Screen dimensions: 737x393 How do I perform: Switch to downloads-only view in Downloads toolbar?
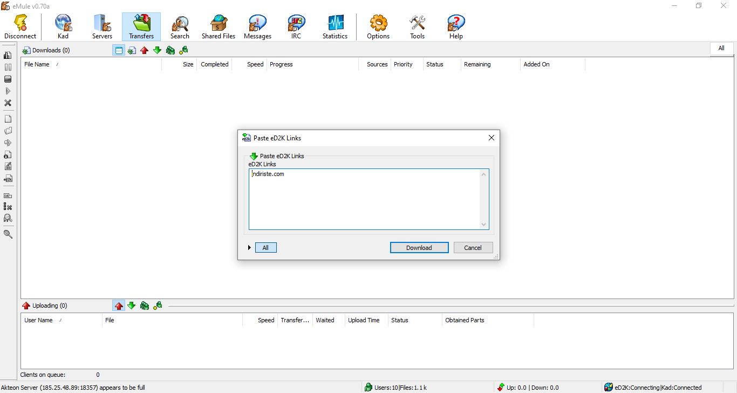point(131,50)
